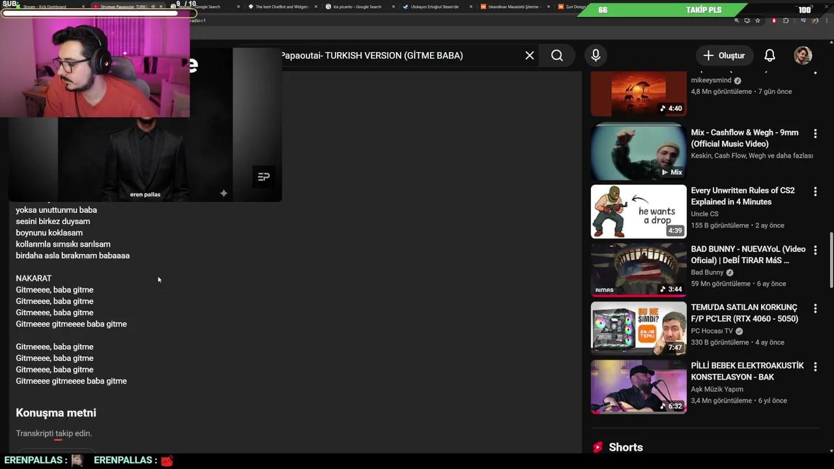Open the BAD BUNNY NUEVAYoL thumbnail
834x469 pixels.
639,270
